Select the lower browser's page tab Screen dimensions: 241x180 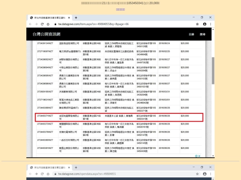(50, 168)
